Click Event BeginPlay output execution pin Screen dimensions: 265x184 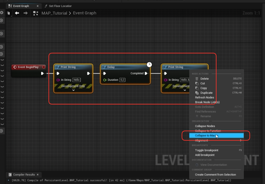click(42, 73)
